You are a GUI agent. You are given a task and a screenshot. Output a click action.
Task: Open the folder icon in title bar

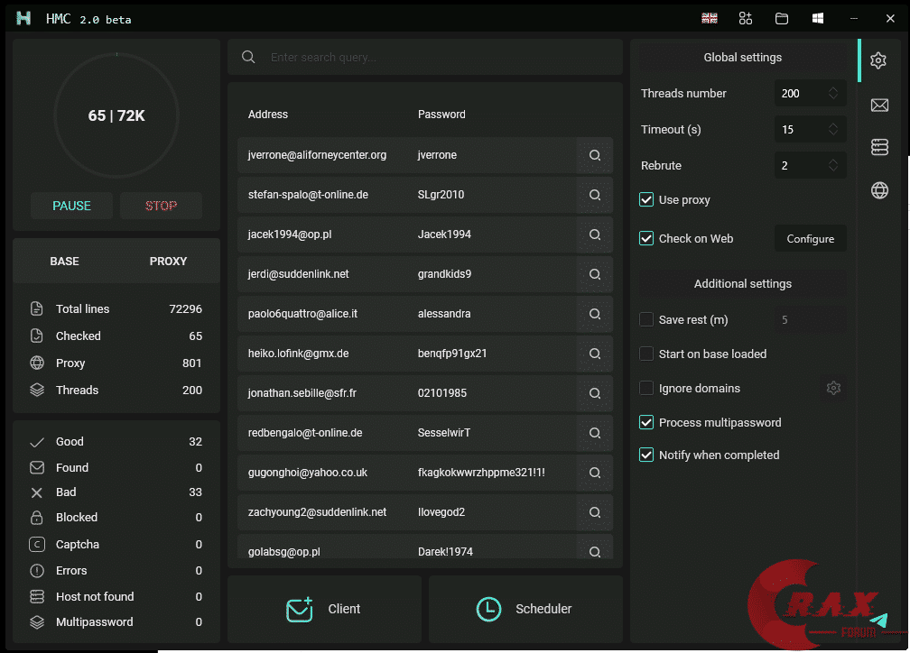pos(782,18)
